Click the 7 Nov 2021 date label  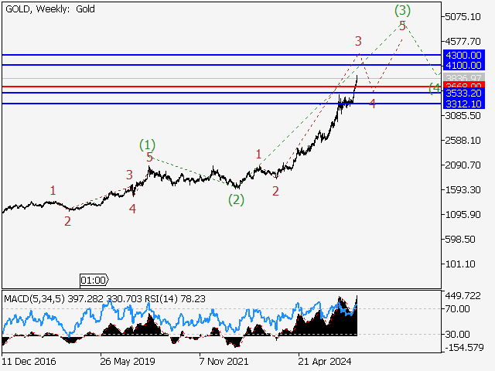[x=223, y=360]
